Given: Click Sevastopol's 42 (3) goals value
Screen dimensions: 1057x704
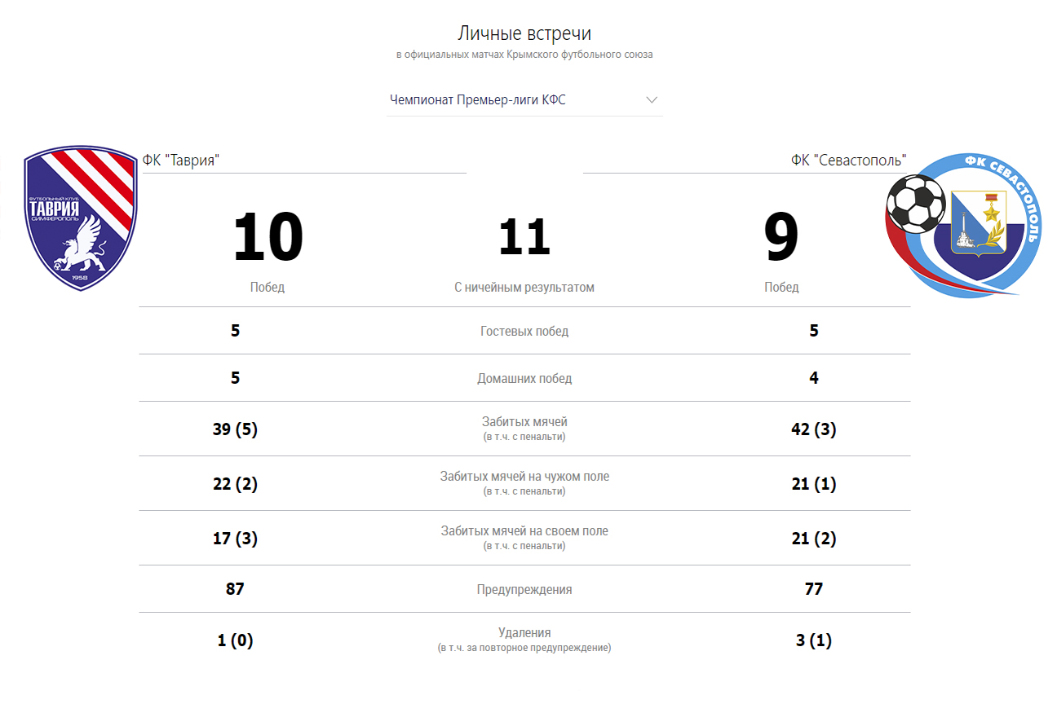Looking at the screenshot, I should pyautogui.click(x=814, y=429).
